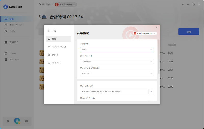Browse output folder with ellipsis button

[x=151, y=91]
